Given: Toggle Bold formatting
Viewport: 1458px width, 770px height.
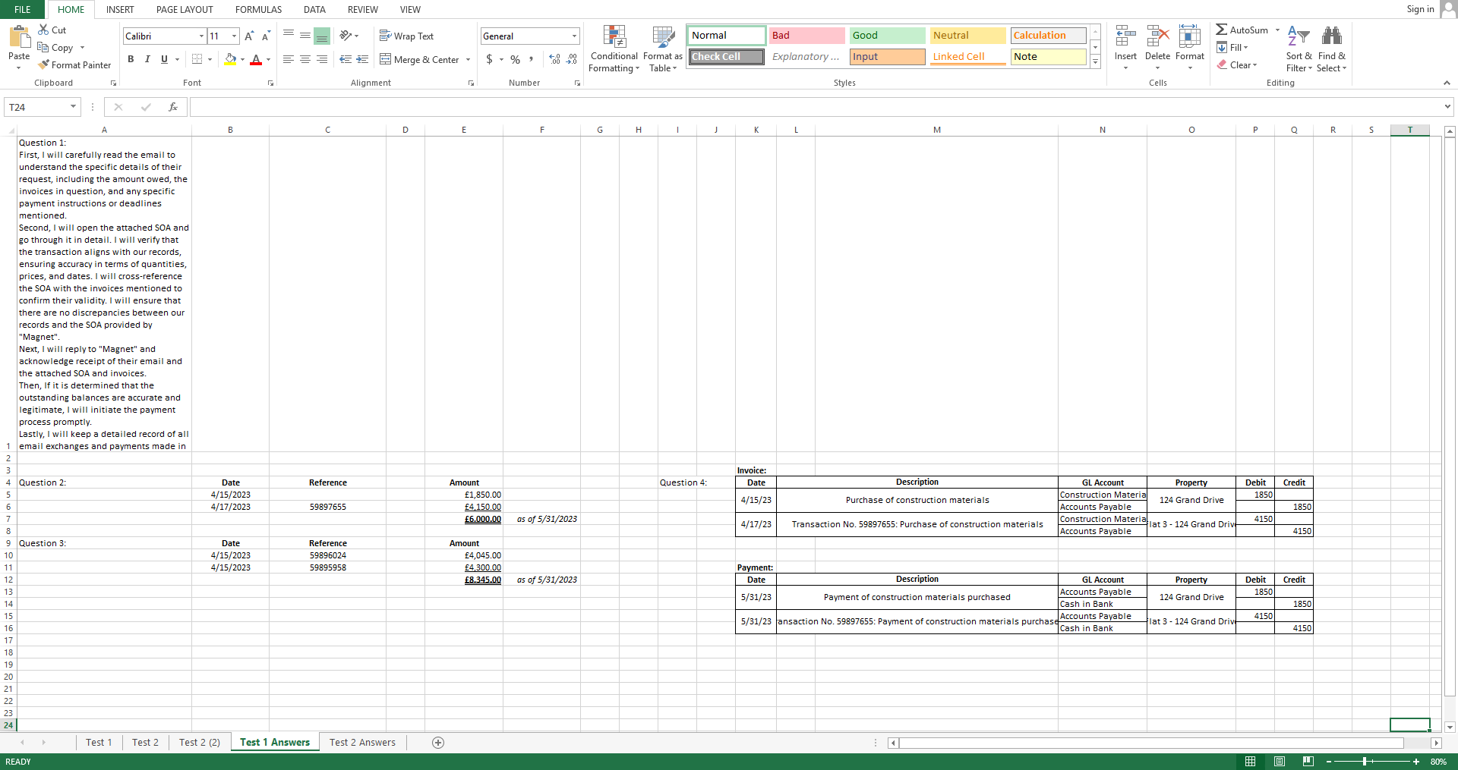Looking at the screenshot, I should [131, 59].
